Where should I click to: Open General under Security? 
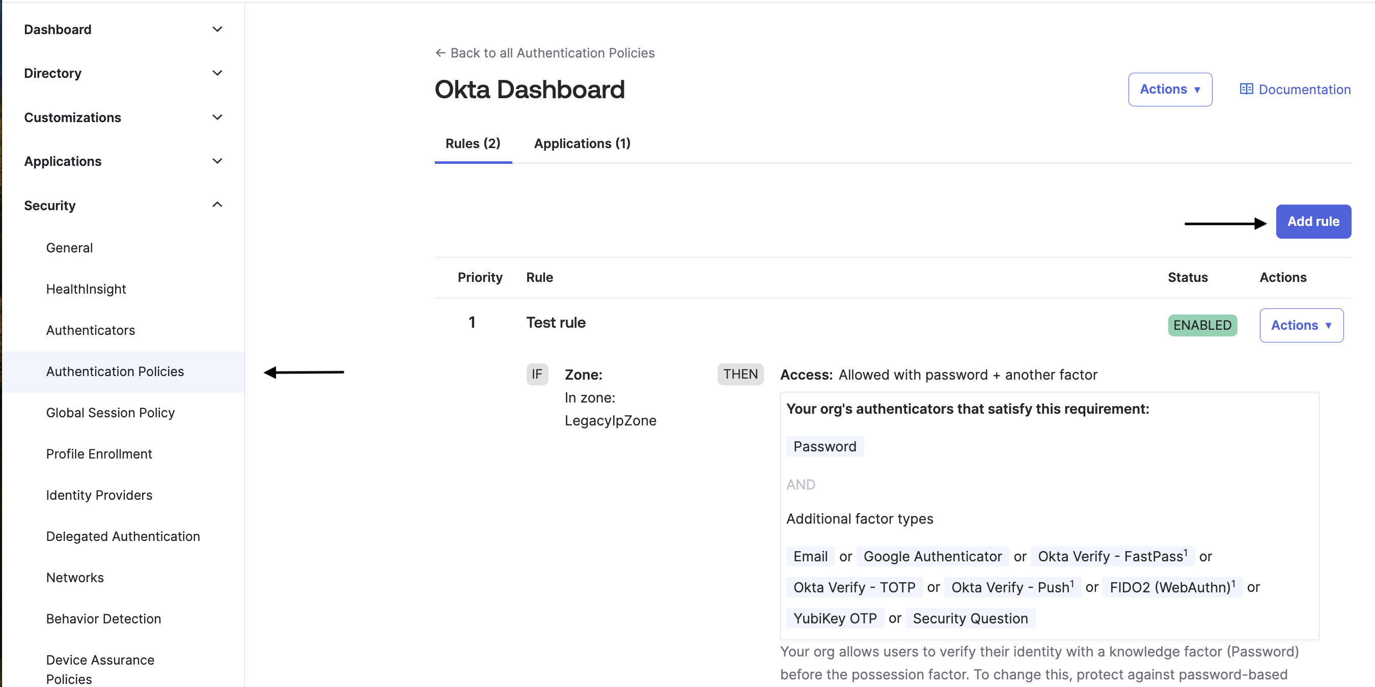pos(69,248)
